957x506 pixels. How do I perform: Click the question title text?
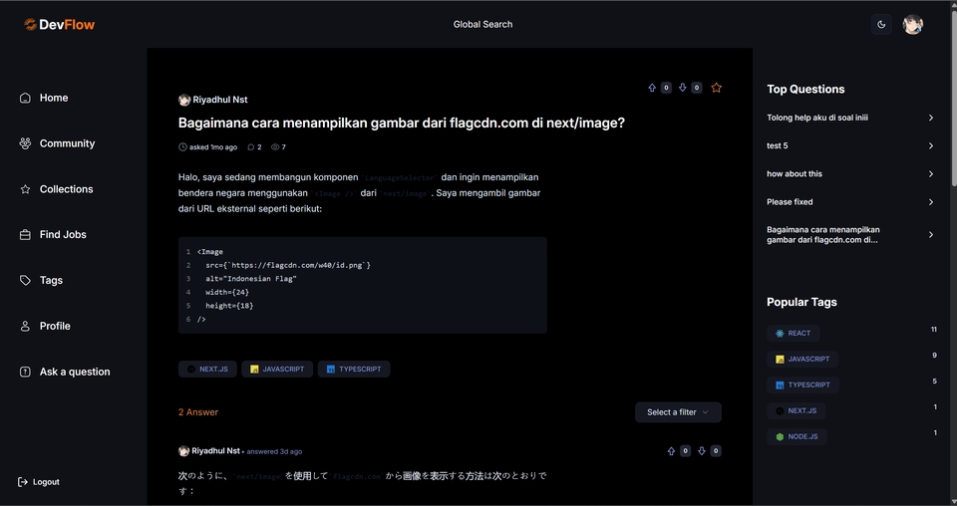[402, 123]
